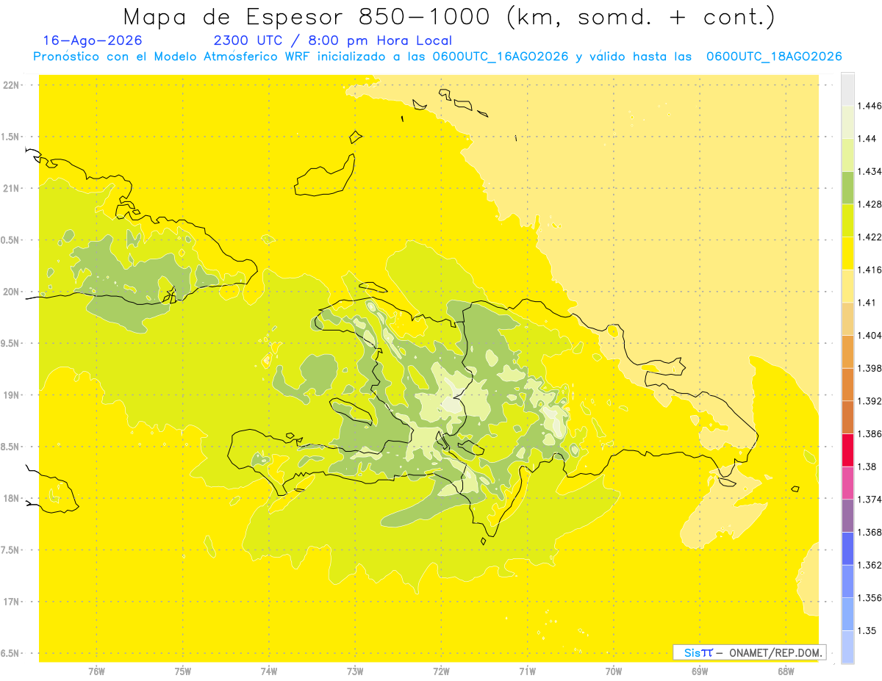Click the "Sis - ONAMET/REP.DOM." credit box
This screenshot has height=681, width=882.
[749, 652]
